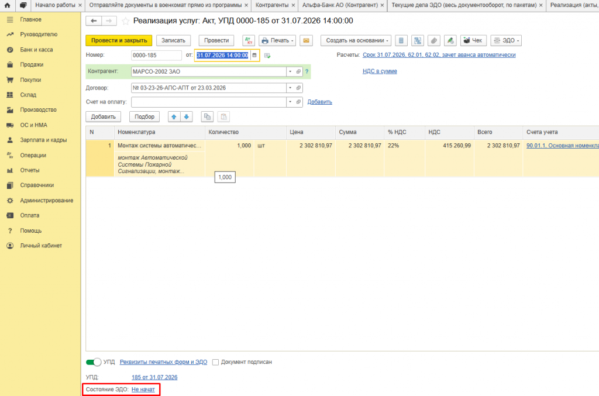599x396 pixels.
Task: Click the Чек button
Action: click(x=473, y=40)
